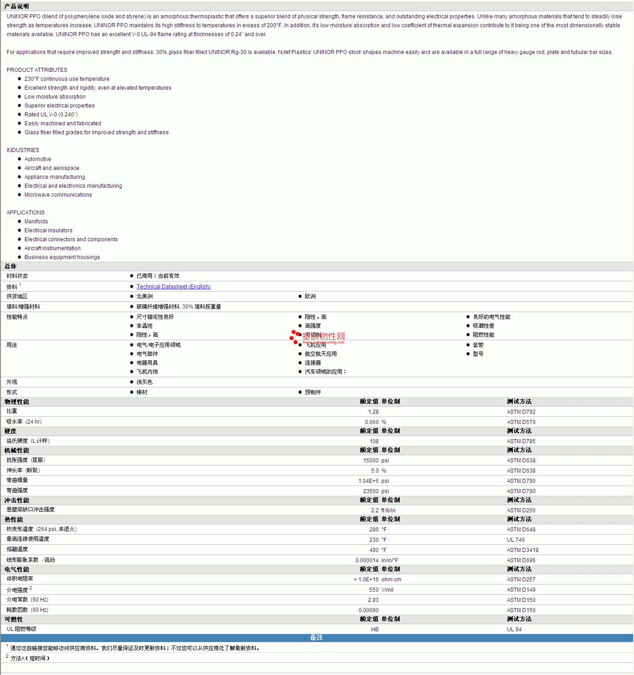Click the ASTM D257 test method cell
This screenshot has height=675, width=634.
click(521, 580)
